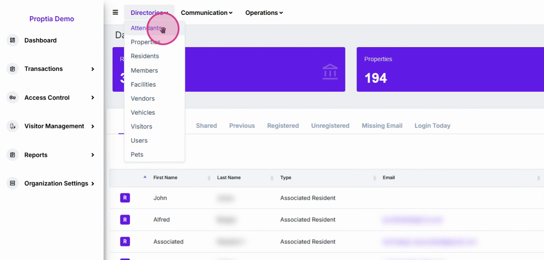Toggle the hamburger sidebar menu icon
Image resolution: width=544 pixels, height=260 pixels.
click(x=115, y=12)
